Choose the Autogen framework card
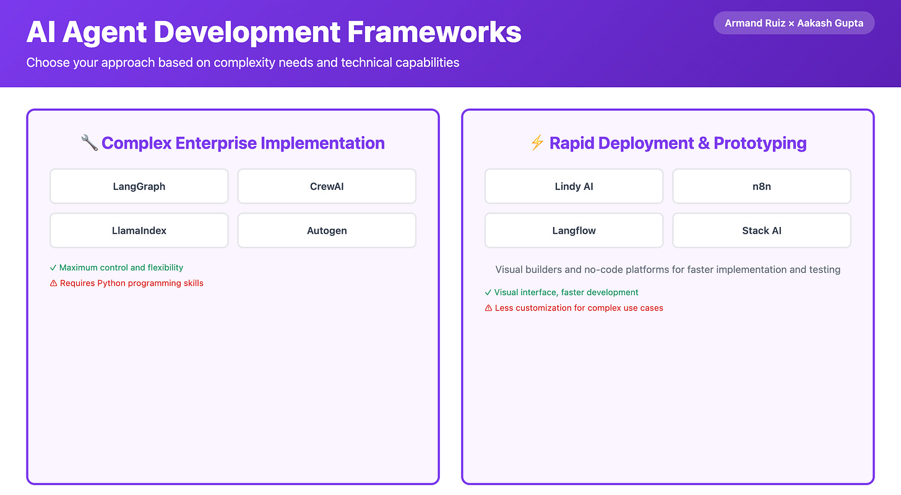Viewport: 901px width, 495px height. [327, 230]
